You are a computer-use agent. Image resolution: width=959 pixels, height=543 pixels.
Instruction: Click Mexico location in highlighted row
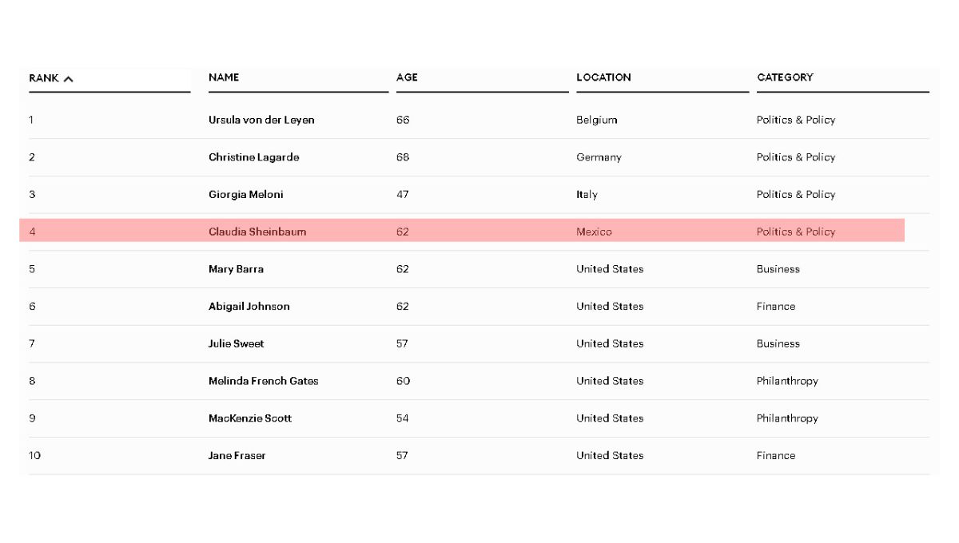point(594,232)
